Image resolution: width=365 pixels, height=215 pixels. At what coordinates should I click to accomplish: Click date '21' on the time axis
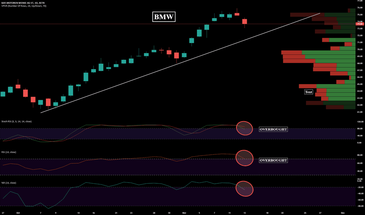point(116,213)
